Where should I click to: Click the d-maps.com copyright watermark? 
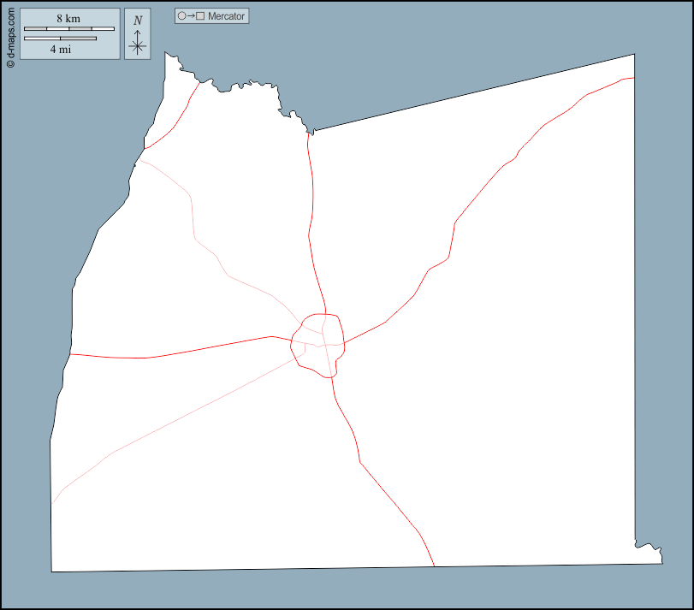pos(9,36)
